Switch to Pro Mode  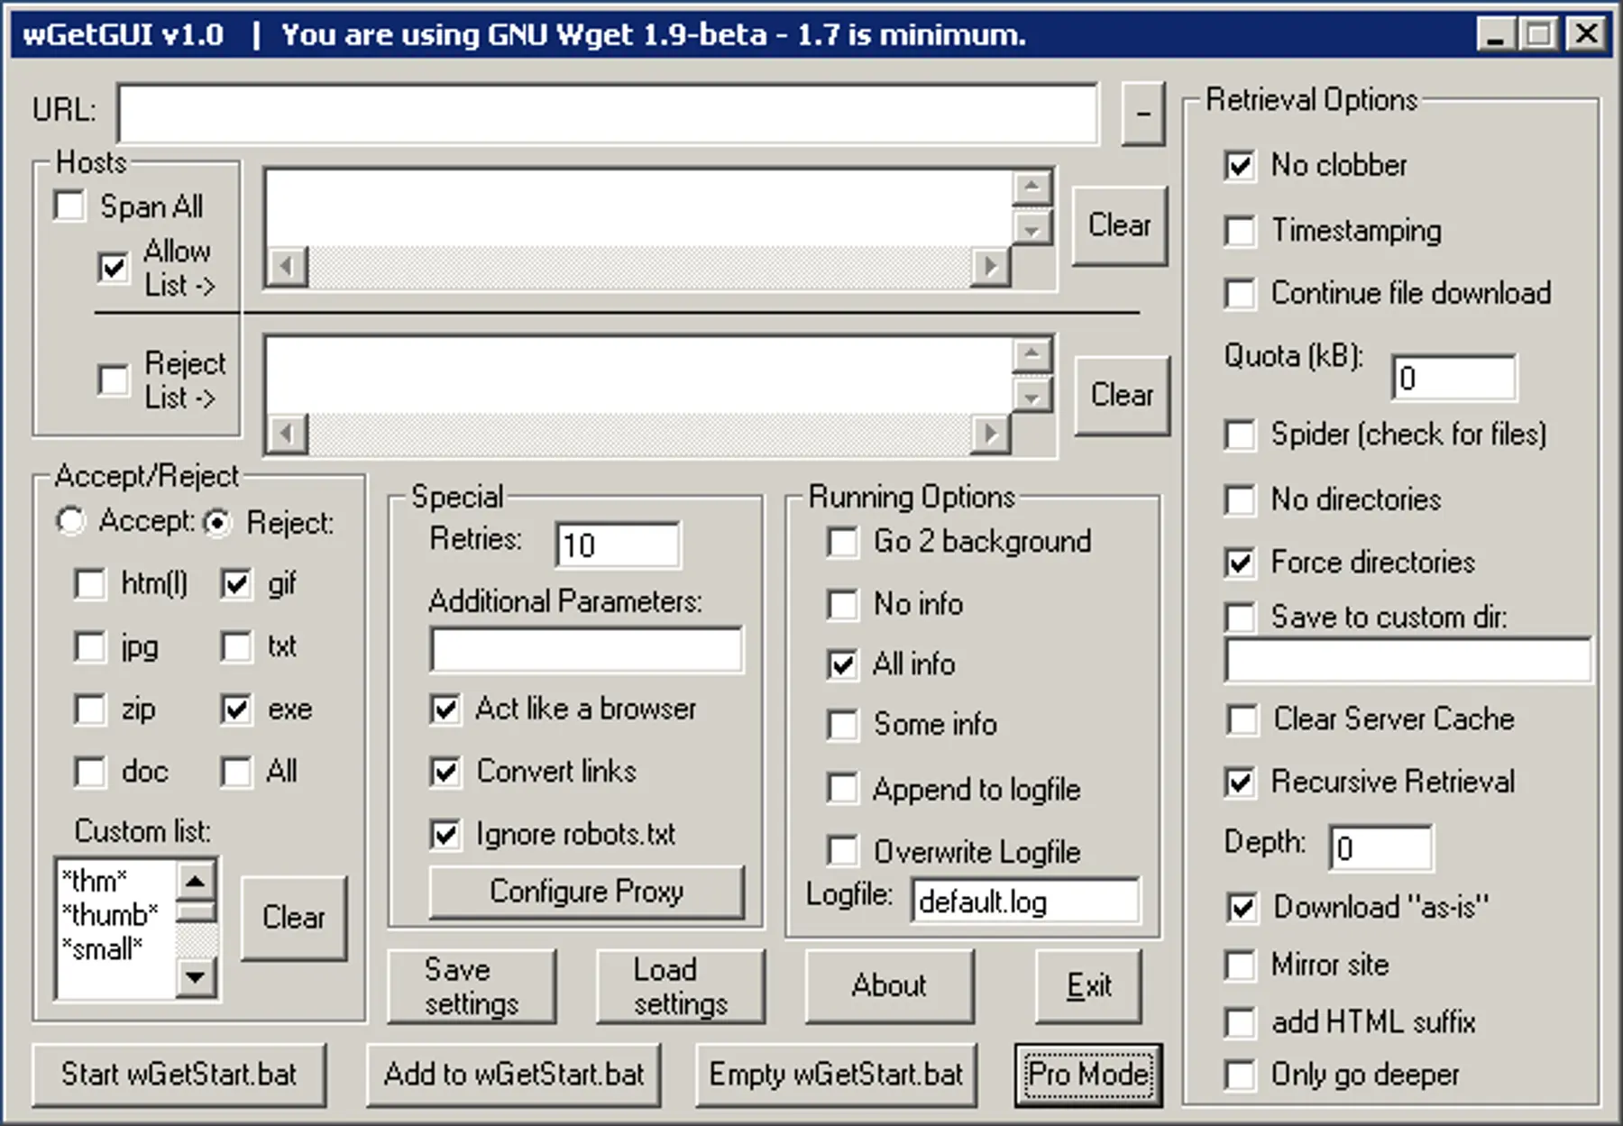coord(1087,1075)
